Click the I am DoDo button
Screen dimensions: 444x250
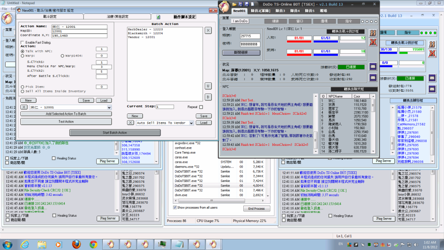(x=240, y=21)
